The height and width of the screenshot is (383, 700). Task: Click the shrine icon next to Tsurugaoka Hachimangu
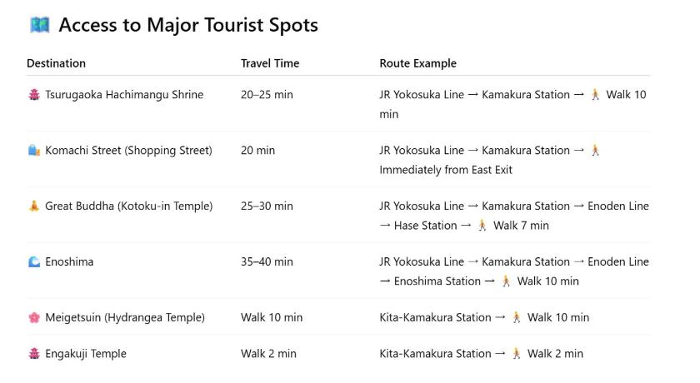(34, 95)
